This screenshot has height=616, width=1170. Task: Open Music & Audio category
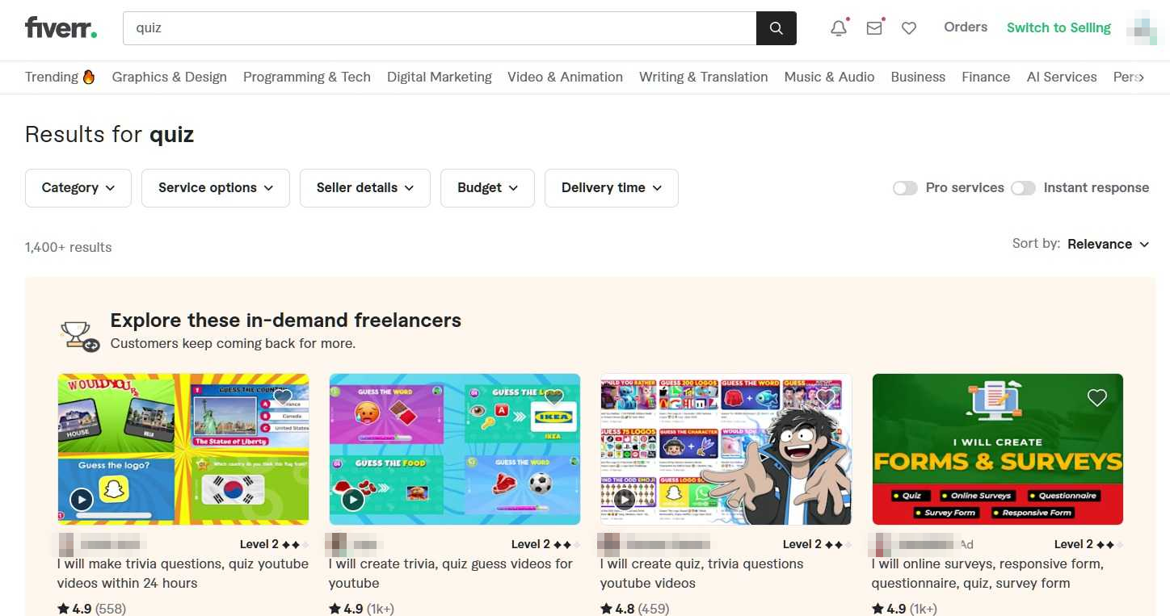830,78
